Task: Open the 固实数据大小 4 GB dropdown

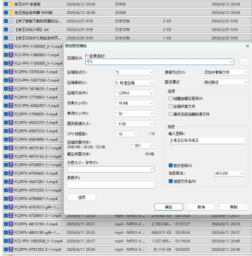Action: pyautogui.click(x=134, y=124)
